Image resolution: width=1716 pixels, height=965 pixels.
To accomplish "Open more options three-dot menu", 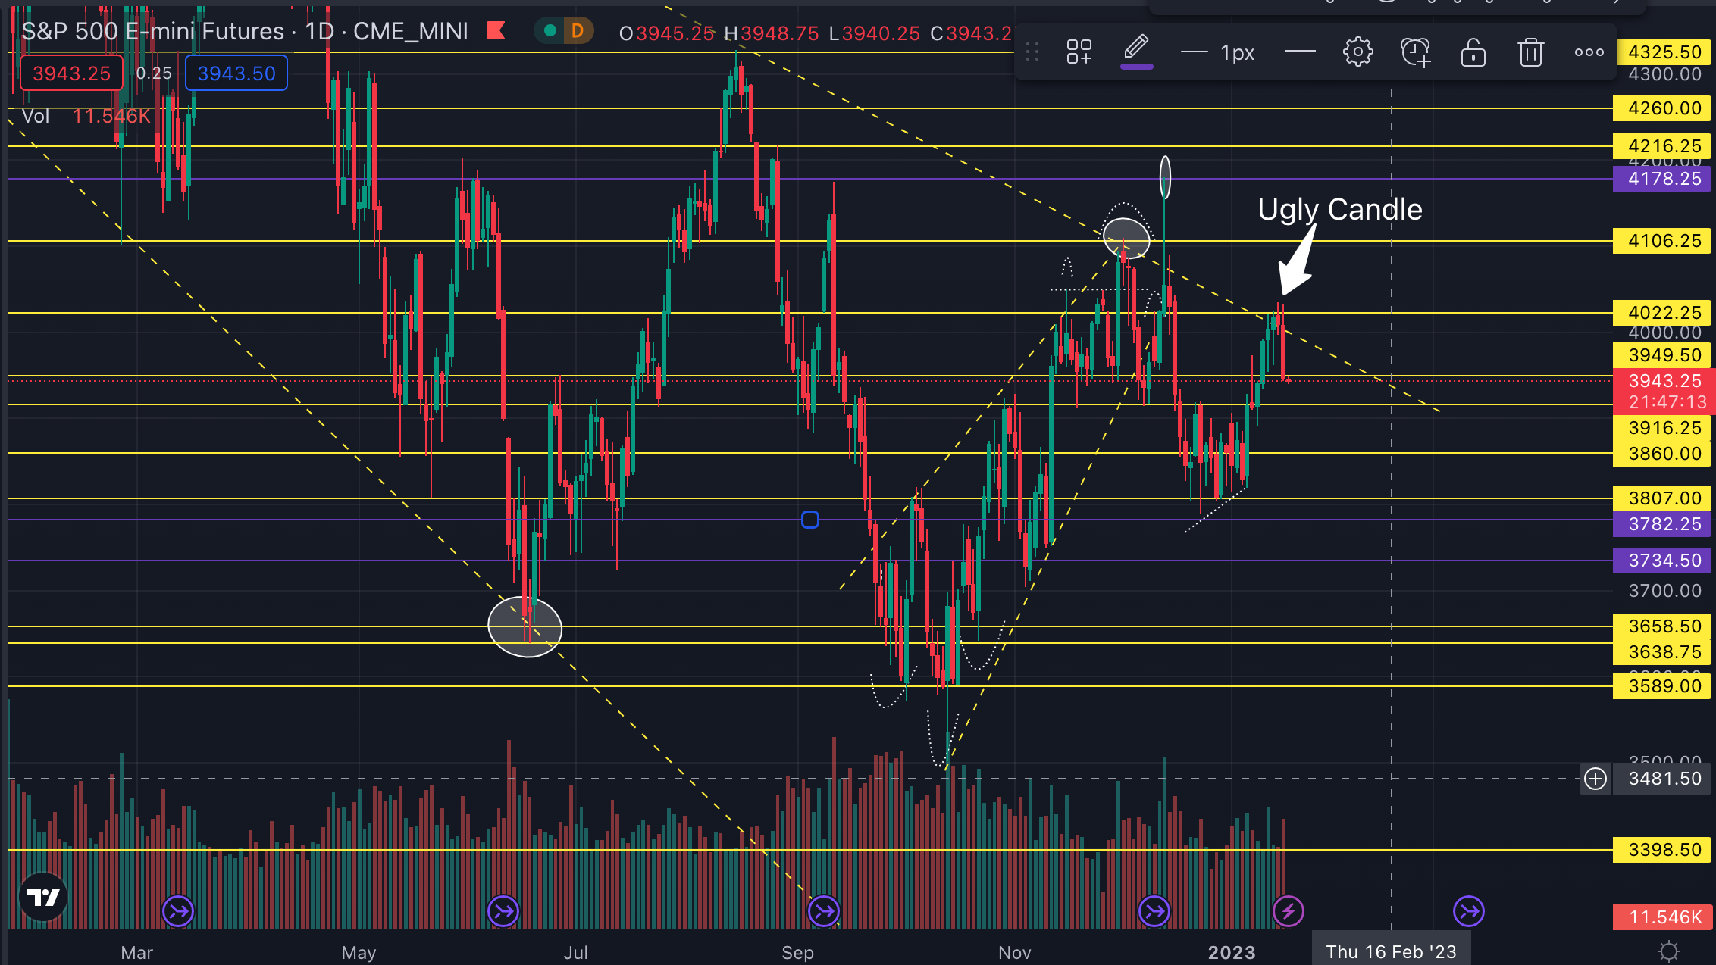I will click(1589, 52).
